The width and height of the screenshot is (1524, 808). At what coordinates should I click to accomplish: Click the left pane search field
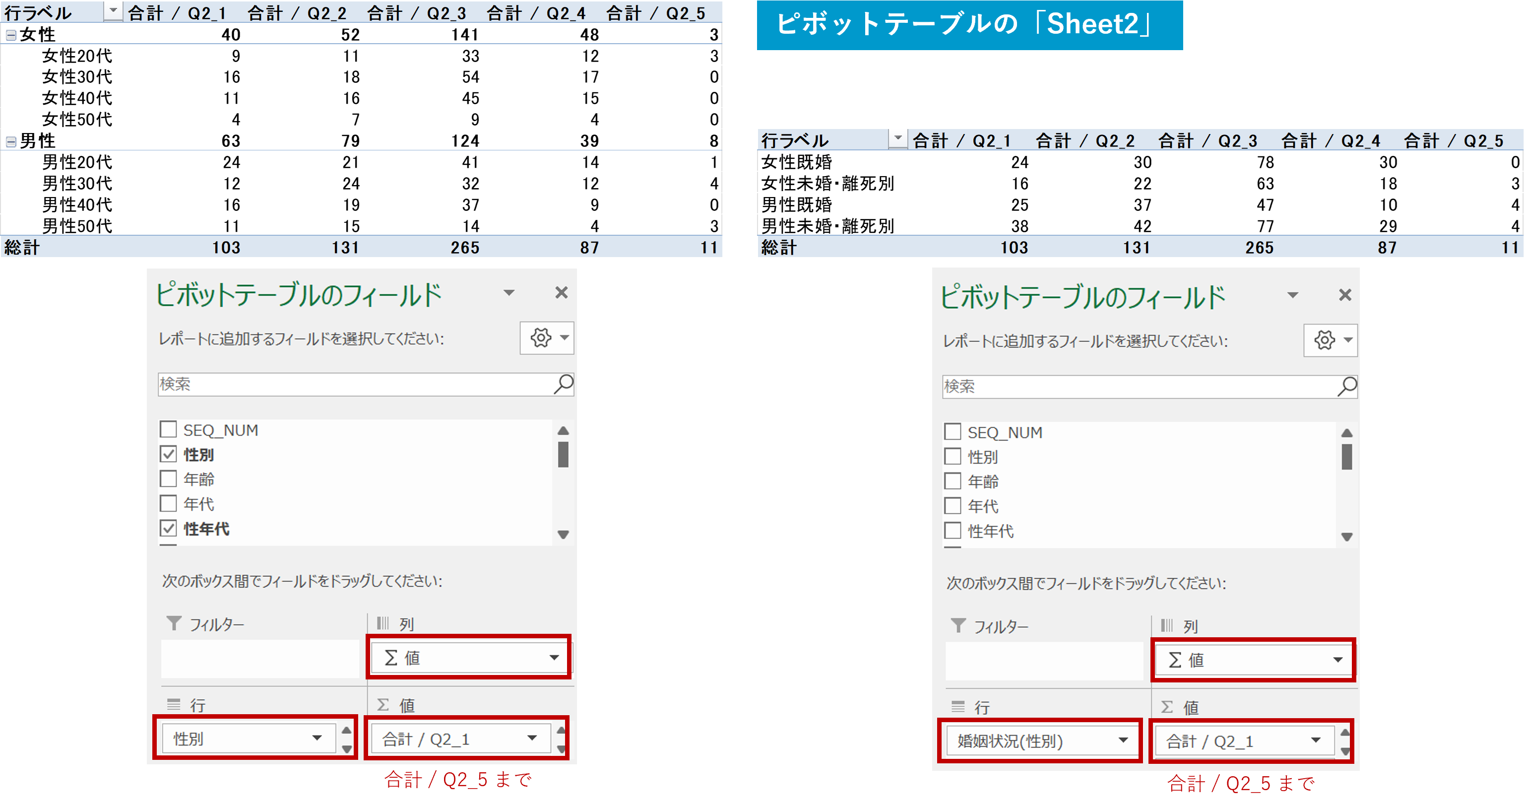[355, 384]
